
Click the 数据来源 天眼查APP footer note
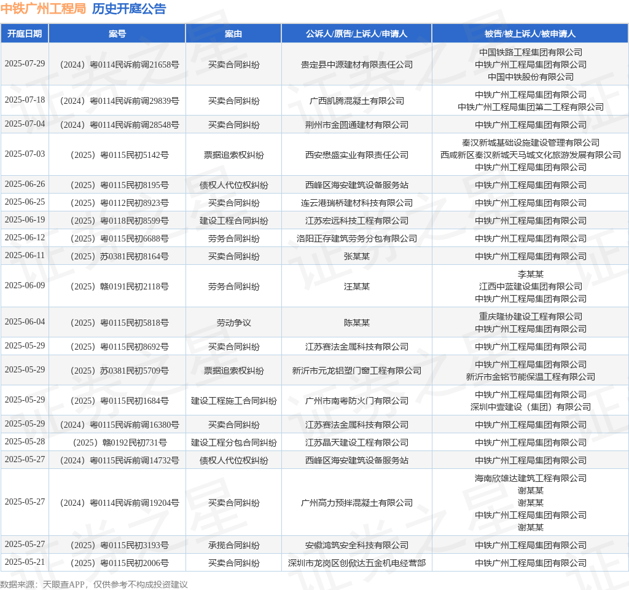pos(94,584)
